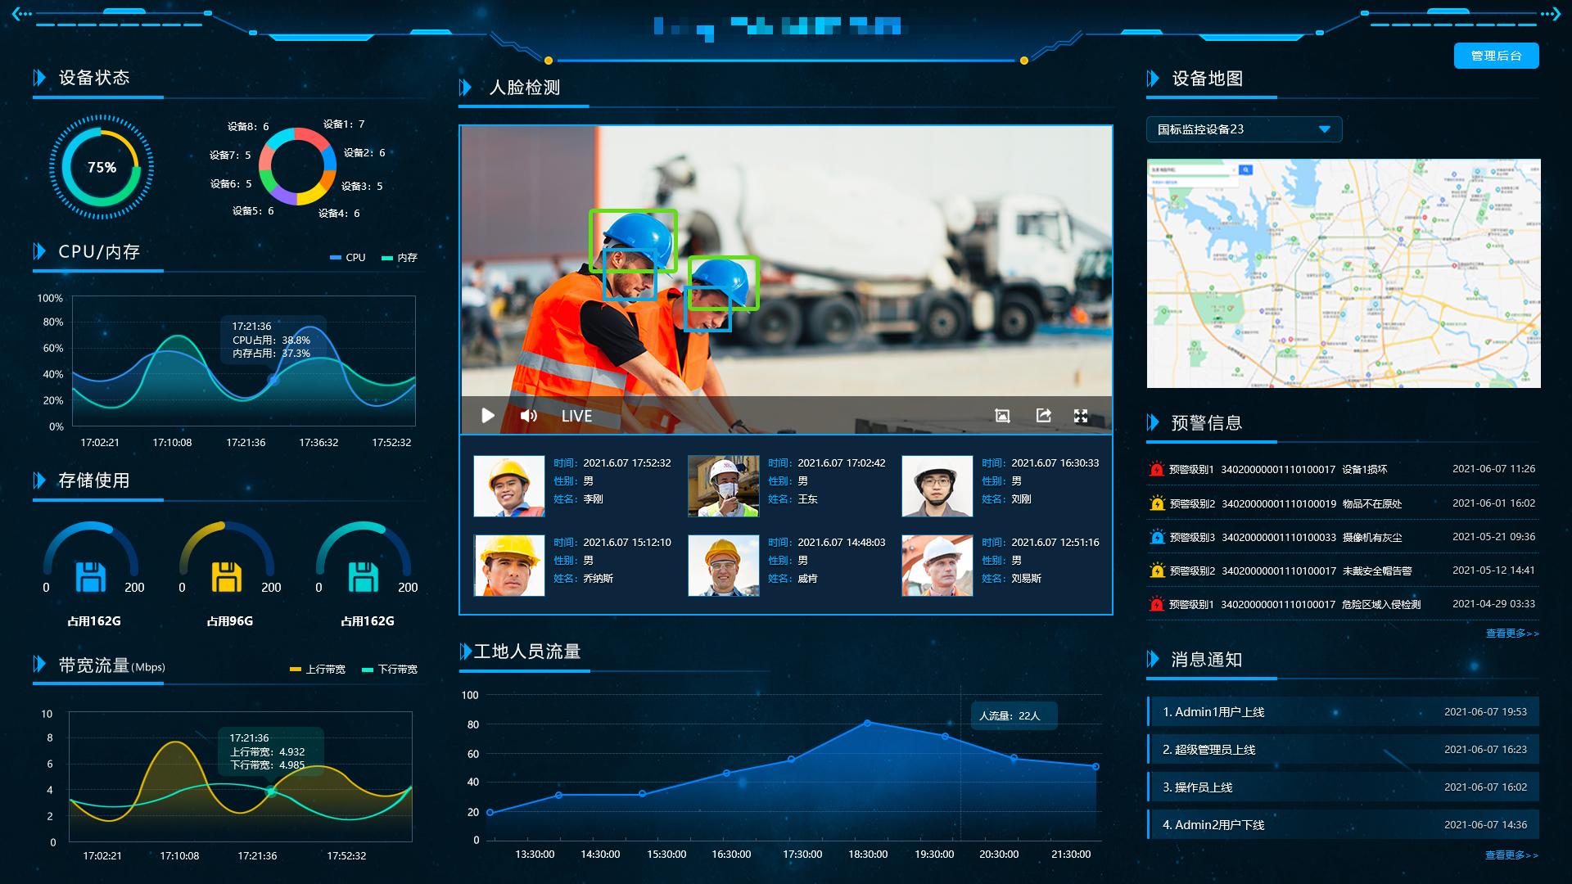
Task: Open face thumbnail of 刘刚
Action: (937, 486)
